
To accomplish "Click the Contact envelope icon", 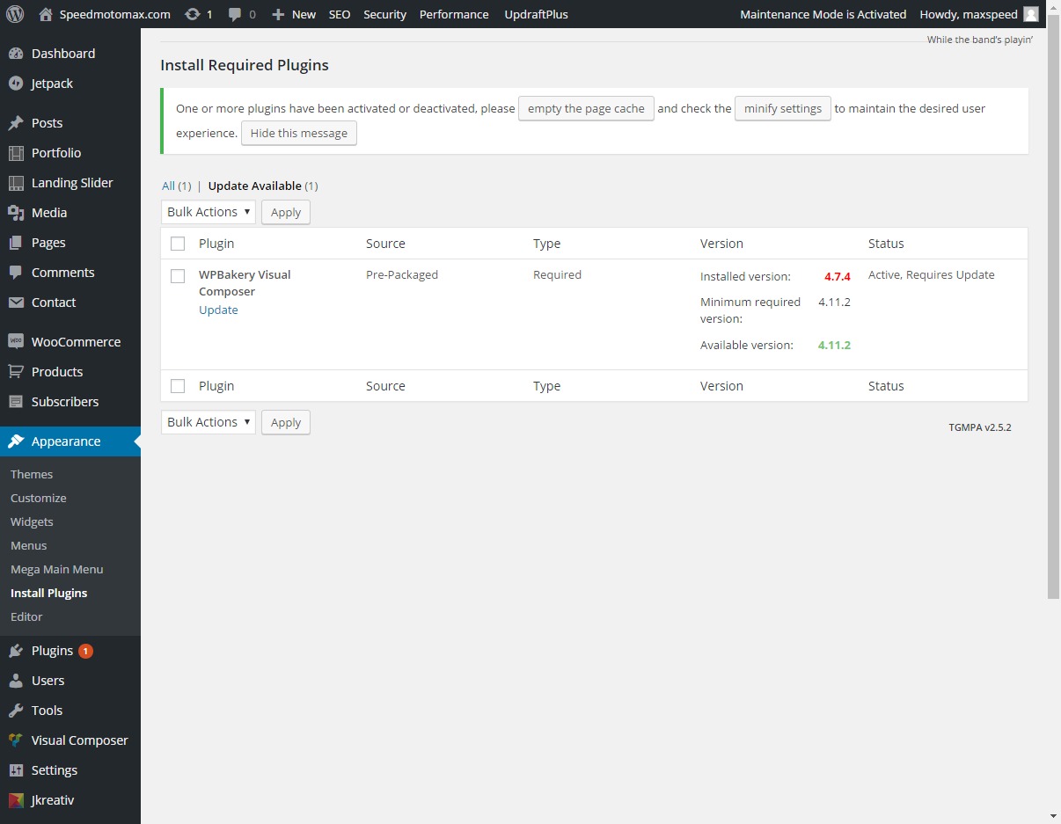I will point(16,303).
